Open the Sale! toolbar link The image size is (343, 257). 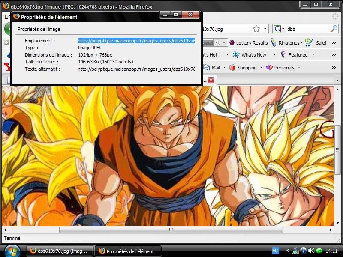click(x=321, y=43)
